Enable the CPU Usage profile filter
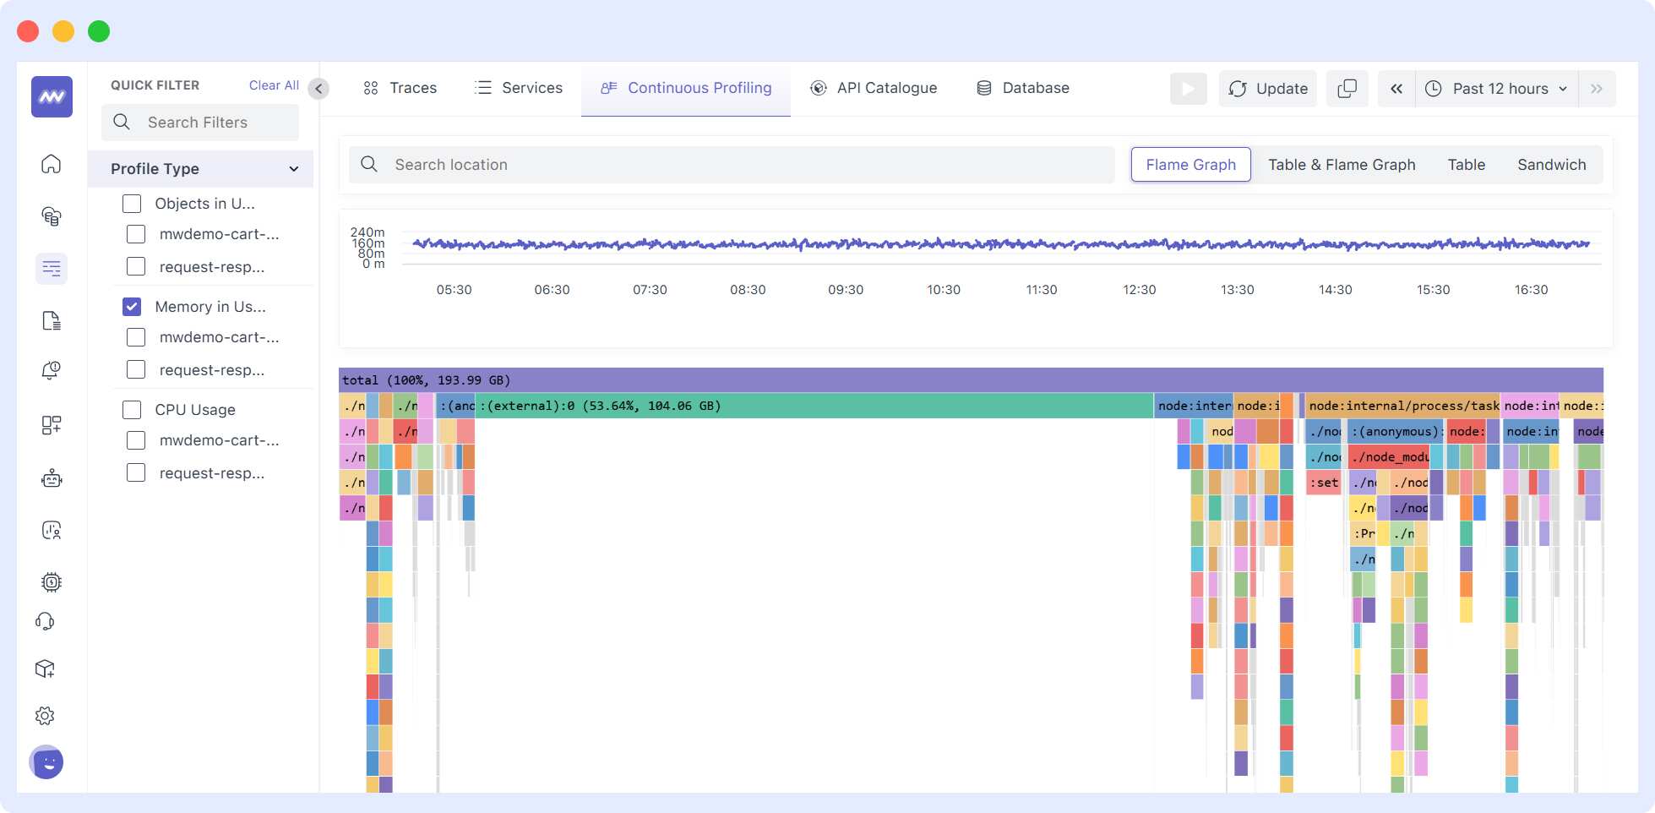1655x813 pixels. (132, 409)
